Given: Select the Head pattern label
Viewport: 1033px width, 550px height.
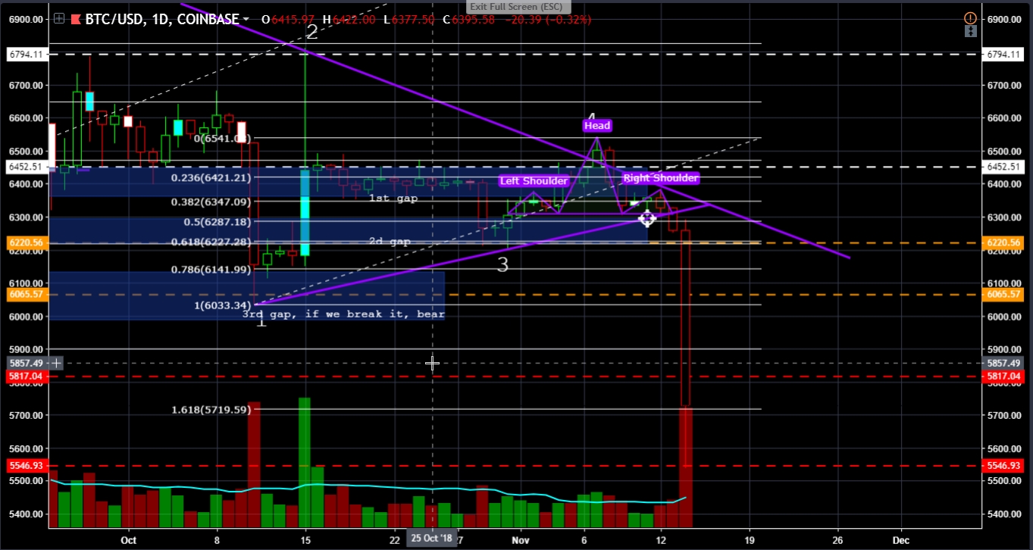Looking at the screenshot, I should tap(597, 126).
